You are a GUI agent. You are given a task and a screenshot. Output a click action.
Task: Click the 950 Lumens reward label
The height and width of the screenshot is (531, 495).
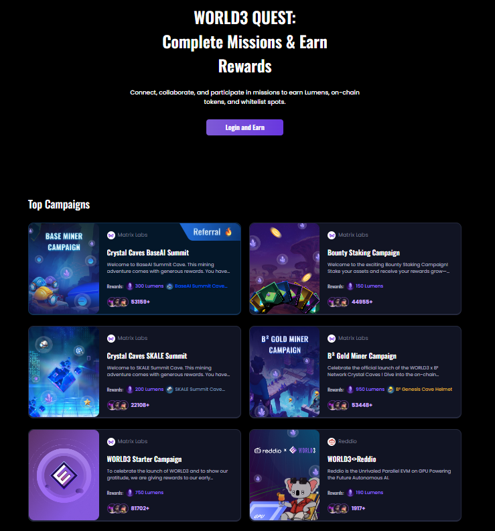coord(370,390)
